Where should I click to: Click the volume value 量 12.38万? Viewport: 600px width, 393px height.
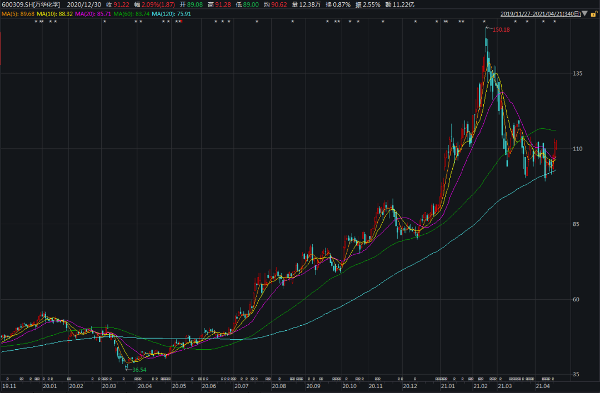[x=306, y=4]
